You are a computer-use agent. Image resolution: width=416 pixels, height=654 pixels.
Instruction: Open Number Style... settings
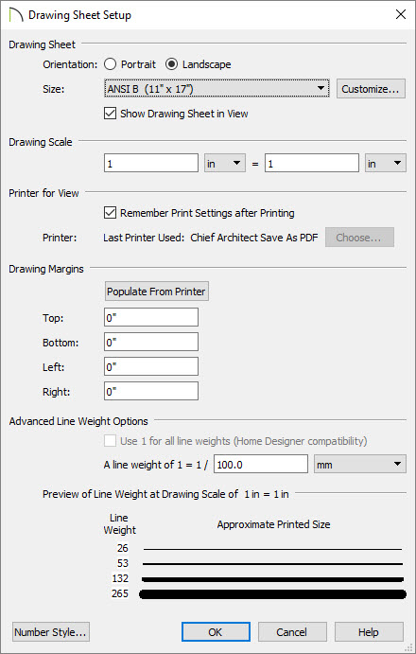click(51, 632)
